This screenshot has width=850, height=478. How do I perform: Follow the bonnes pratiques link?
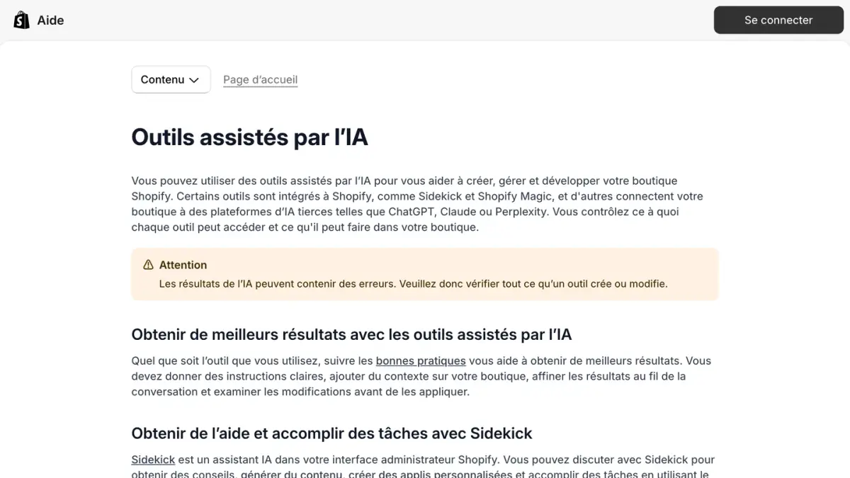[421, 360]
